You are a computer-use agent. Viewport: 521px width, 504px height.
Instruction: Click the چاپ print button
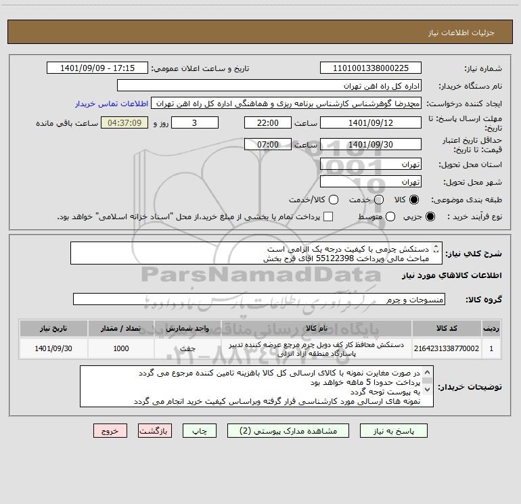pos(200,431)
